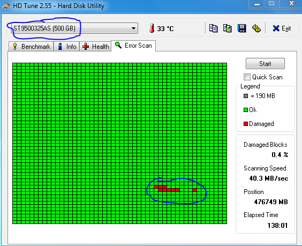Open options with the yellow tools icon
The image size is (302, 246).
click(256, 28)
